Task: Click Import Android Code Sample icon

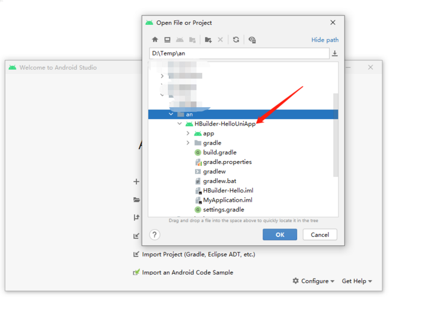Action: pyautogui.click(x=136, y=272)
